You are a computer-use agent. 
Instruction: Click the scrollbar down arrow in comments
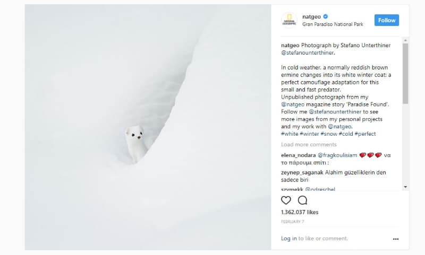(405, 187)
